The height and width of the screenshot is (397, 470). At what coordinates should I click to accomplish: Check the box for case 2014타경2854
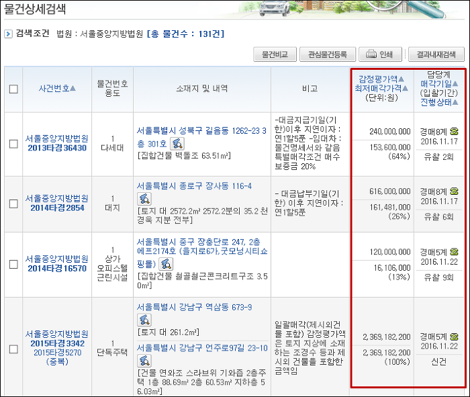(13, 204)
